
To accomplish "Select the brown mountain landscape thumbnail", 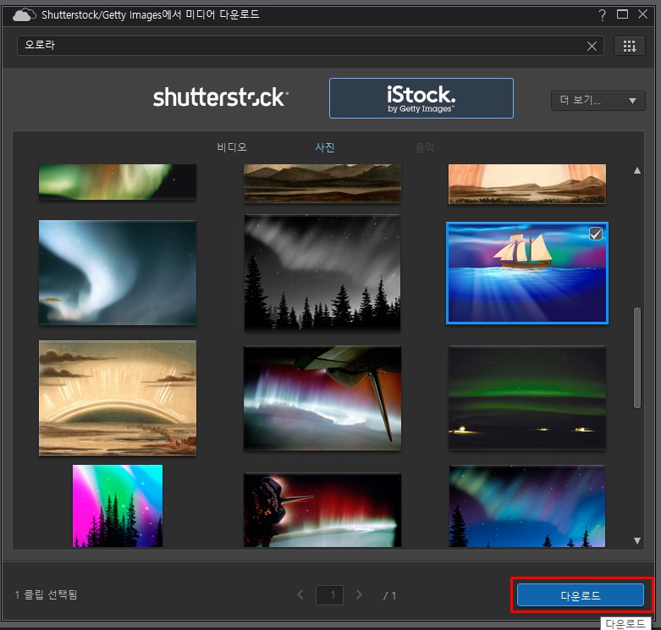I will (x=322, y=184).
